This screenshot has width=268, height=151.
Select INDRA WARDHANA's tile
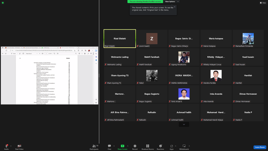point(184,75)
